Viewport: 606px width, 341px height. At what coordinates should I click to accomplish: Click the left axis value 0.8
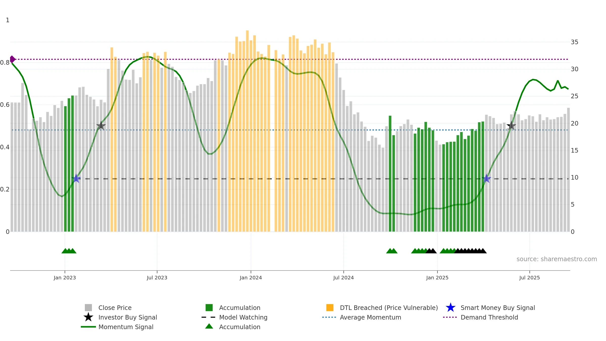(x=5, y=62)
